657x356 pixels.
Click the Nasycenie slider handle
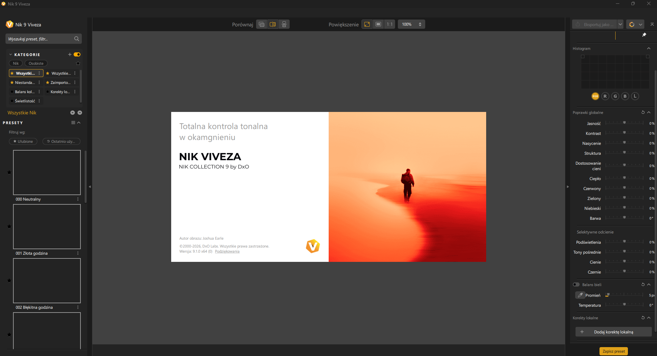tap(624, 142)
